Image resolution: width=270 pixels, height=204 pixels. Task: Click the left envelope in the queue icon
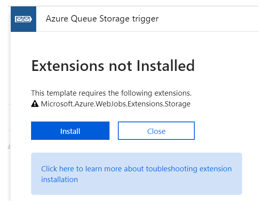click(x=19, y=19)
